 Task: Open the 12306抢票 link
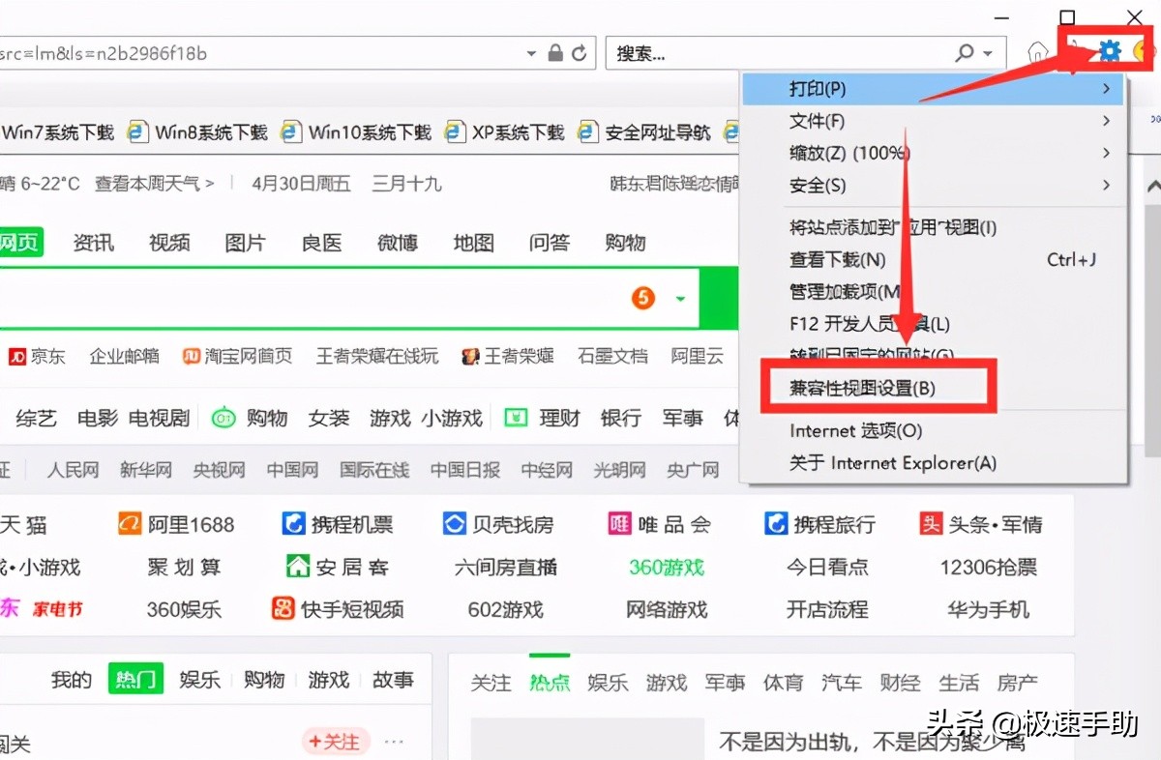tap(988, 567)
